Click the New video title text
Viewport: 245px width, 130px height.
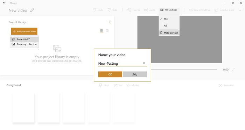coord(18,10)
